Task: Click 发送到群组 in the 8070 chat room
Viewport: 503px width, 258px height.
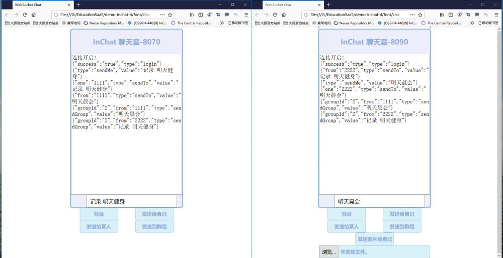Action: click(x=154, y=227)
